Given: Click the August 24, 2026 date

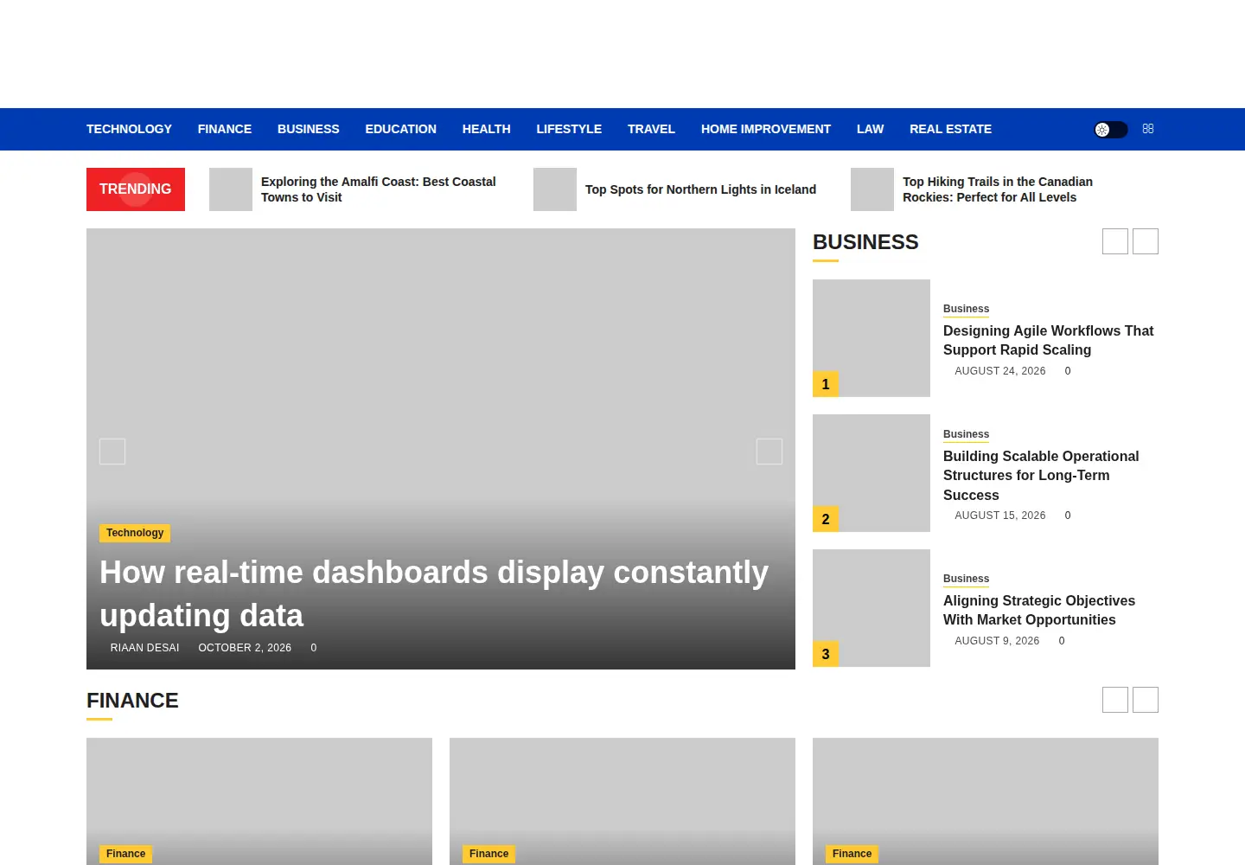Looking at the screenshot, I should pos(1000,371).
